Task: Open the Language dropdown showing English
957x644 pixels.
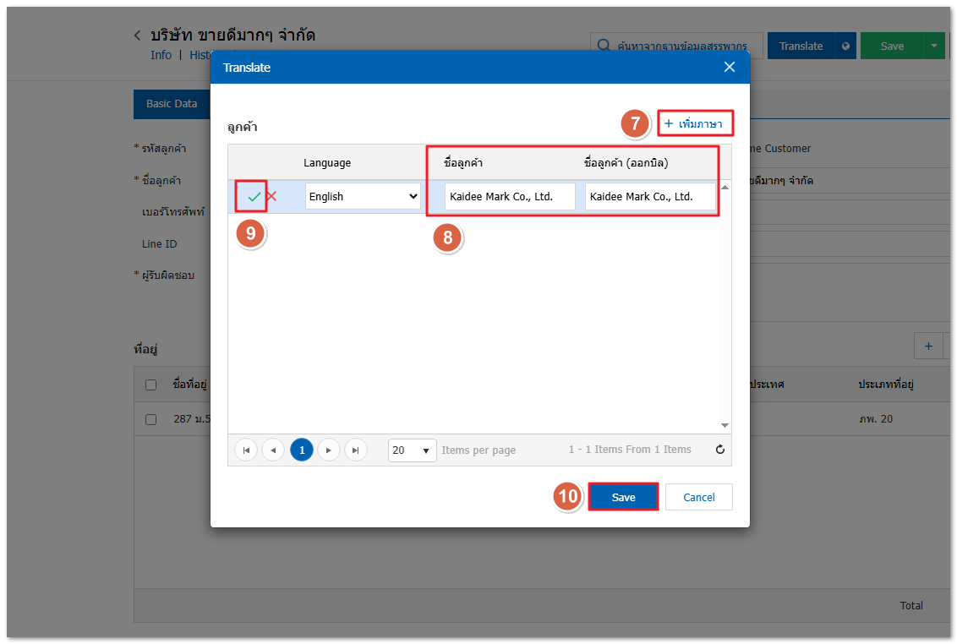Action: pos(363,197)
